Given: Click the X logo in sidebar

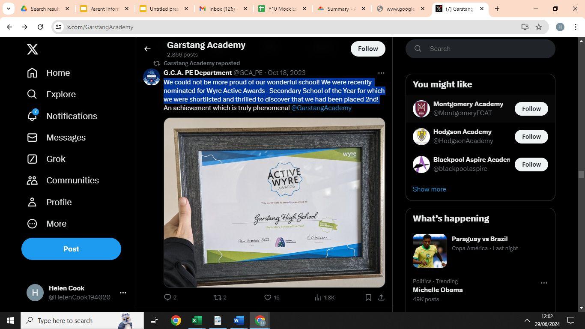Looking at the screenshot, I should [x=33, y=49].
